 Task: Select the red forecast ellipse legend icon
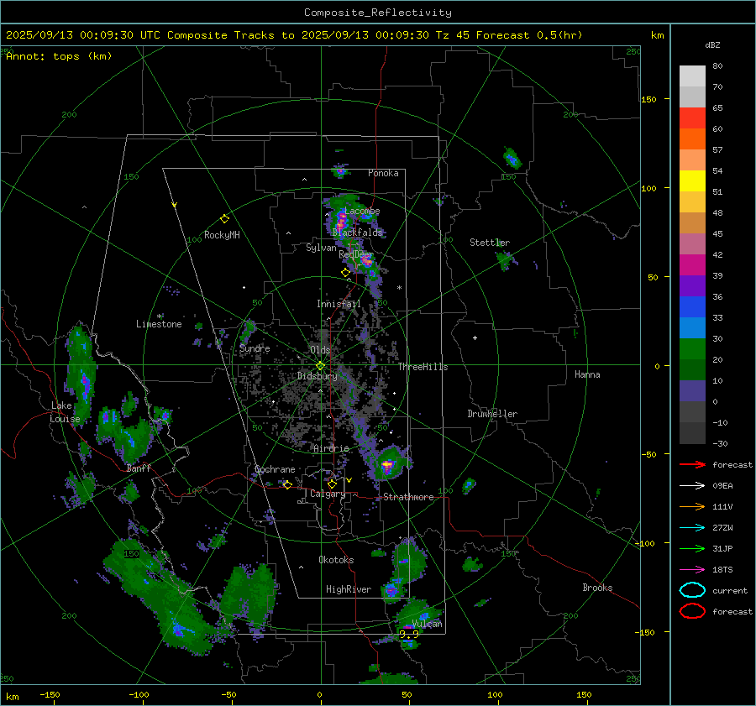click(692, 611)
